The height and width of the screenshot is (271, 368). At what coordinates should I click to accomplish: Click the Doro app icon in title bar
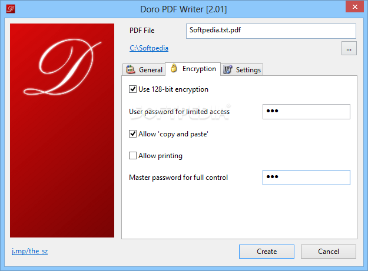[11, 9]
